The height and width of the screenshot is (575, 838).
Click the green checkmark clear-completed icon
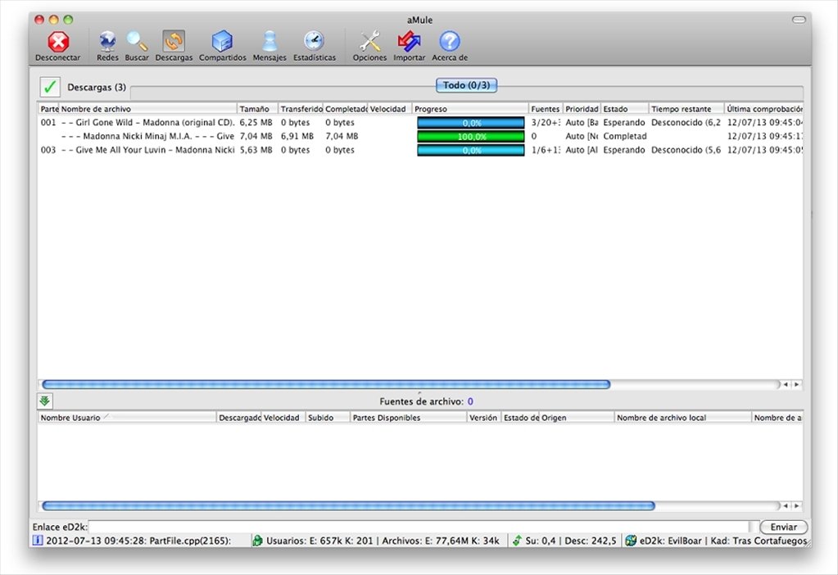(x=50, y=87)
